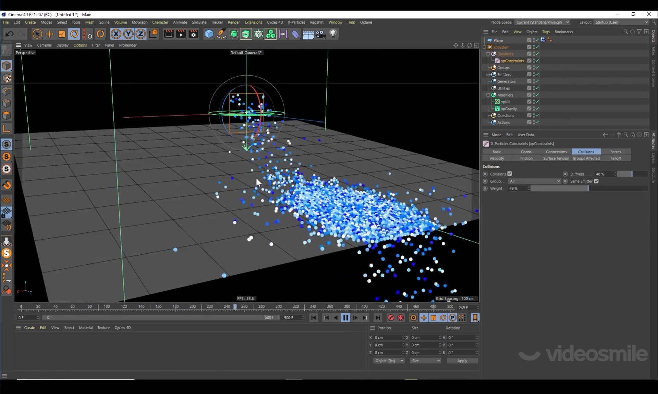Image resolution: width=658 pixels, height=394 pixels.
Task: Toggle the X-axis lock icon
Action: tap(116, 34)
